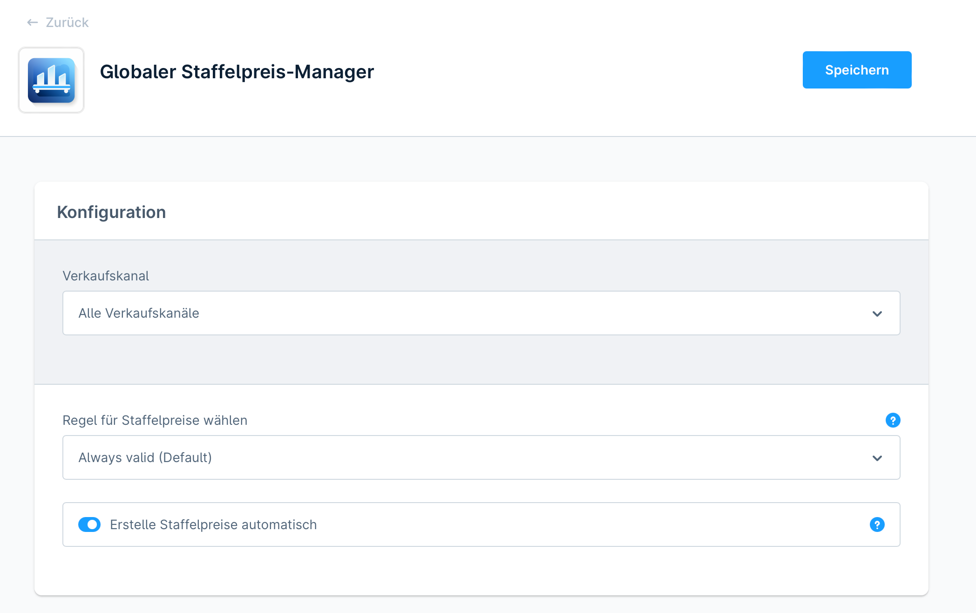Open the Regel für Staffelpreise wählen dropdown
Viewport: 976px width, 613px height.
(481, 457)
